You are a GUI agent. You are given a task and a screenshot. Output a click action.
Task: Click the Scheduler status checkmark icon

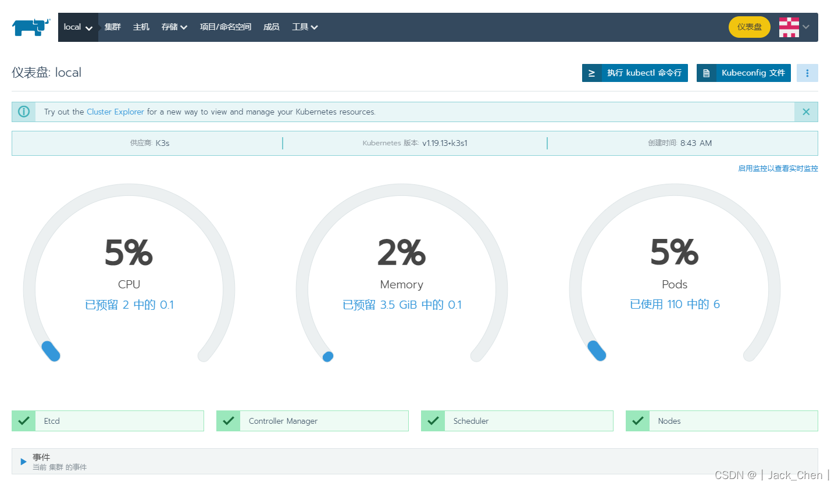coord(433,421)
